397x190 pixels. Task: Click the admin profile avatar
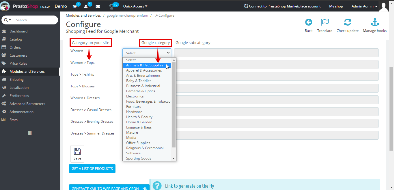tap(384, 7)
